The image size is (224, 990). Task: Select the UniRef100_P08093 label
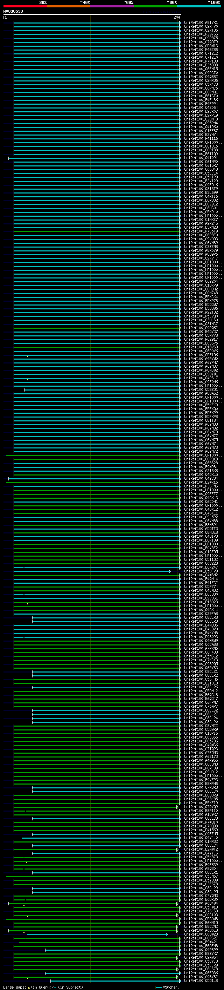tap(201, 637)
